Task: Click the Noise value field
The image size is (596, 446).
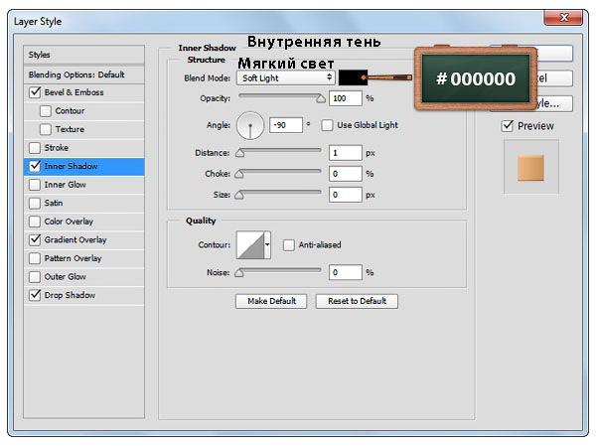Action: tap(346, 272)
